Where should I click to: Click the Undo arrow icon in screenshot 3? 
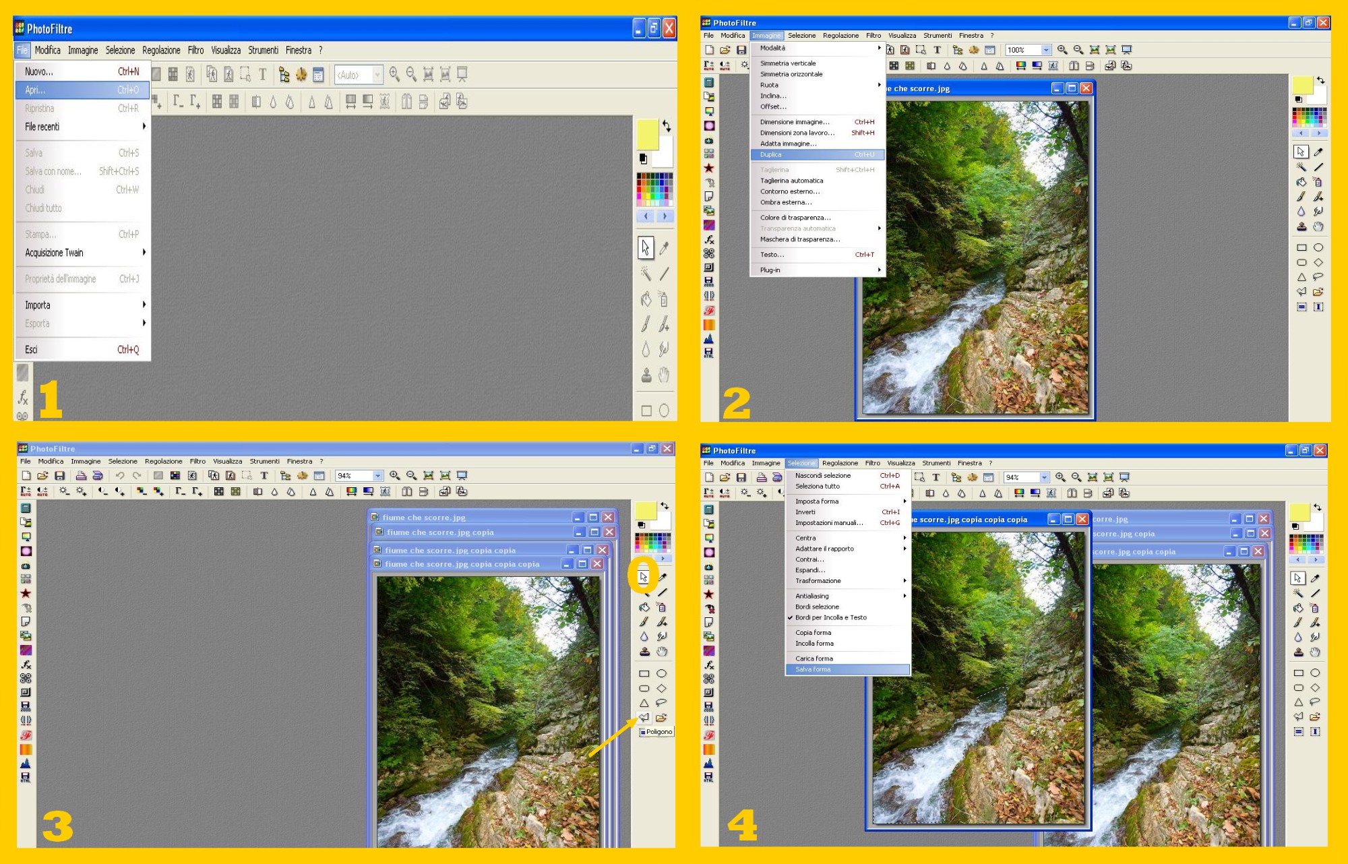119,476
